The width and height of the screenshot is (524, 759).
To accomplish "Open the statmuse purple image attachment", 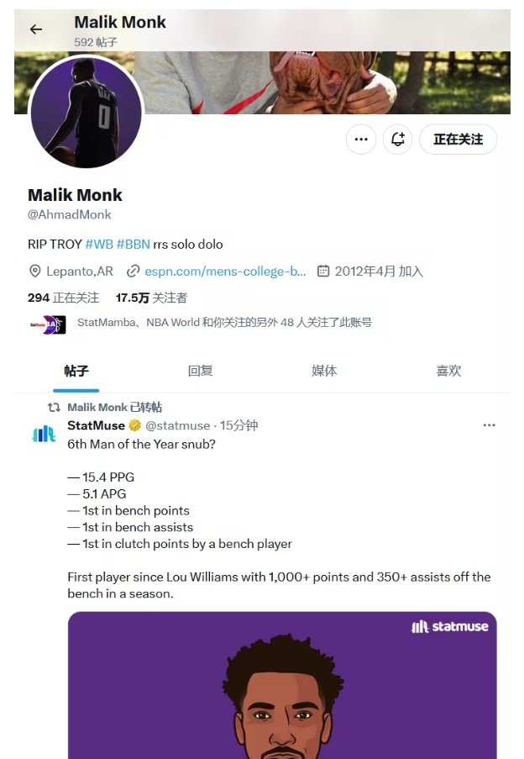I will [x=282, y=685].
